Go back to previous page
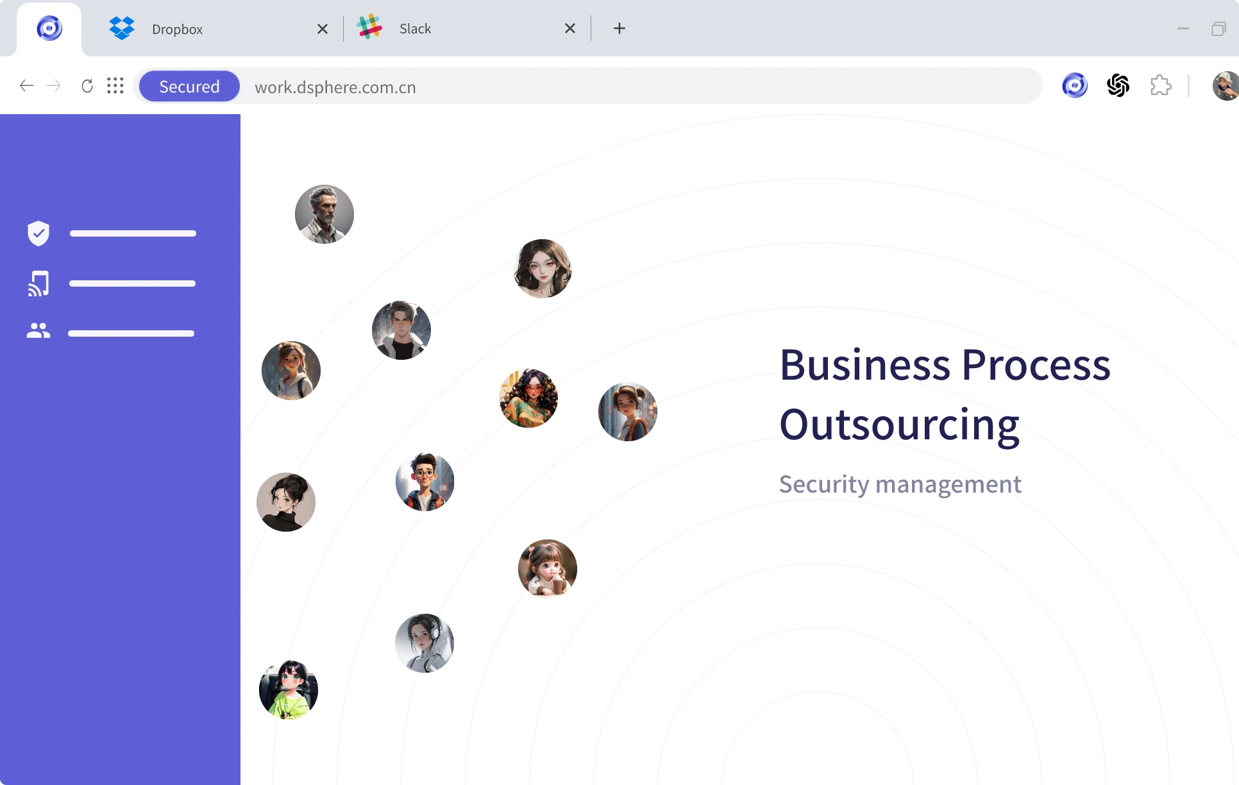The width and height of the screenshot is (1239, 785). coord(26,86)
